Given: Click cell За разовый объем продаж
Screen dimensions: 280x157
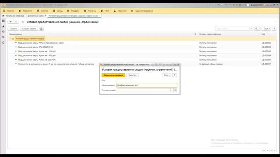Looking at the screenshot, I should 211,64.
